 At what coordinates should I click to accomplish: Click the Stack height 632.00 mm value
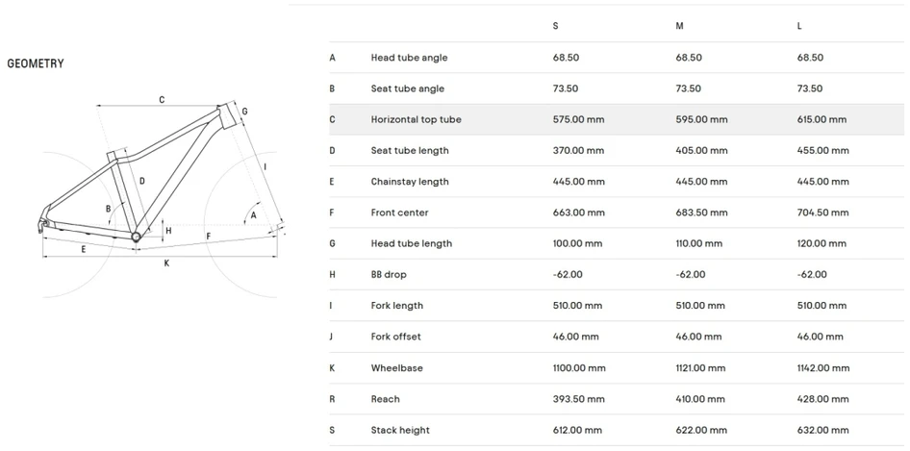[x=823, y=430]
